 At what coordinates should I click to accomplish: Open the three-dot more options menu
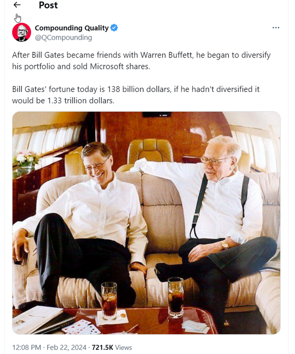(x=276, y=28)
